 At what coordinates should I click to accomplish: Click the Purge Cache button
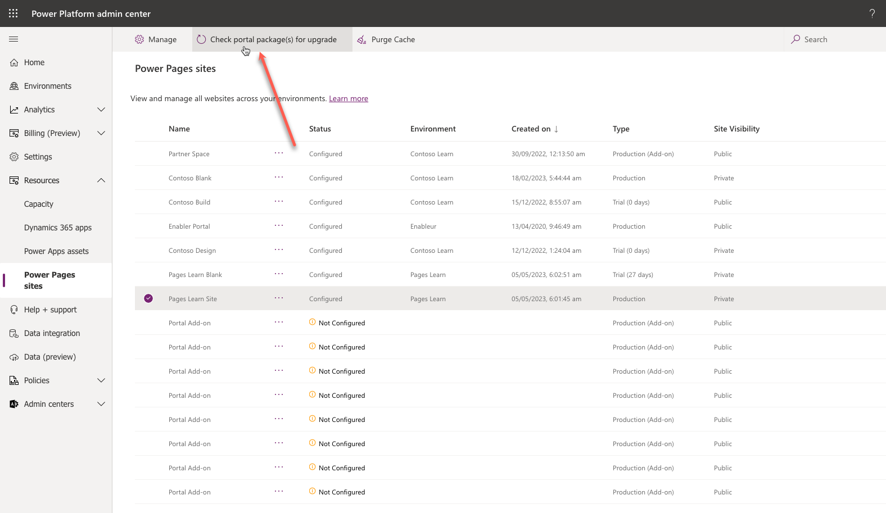386,39
